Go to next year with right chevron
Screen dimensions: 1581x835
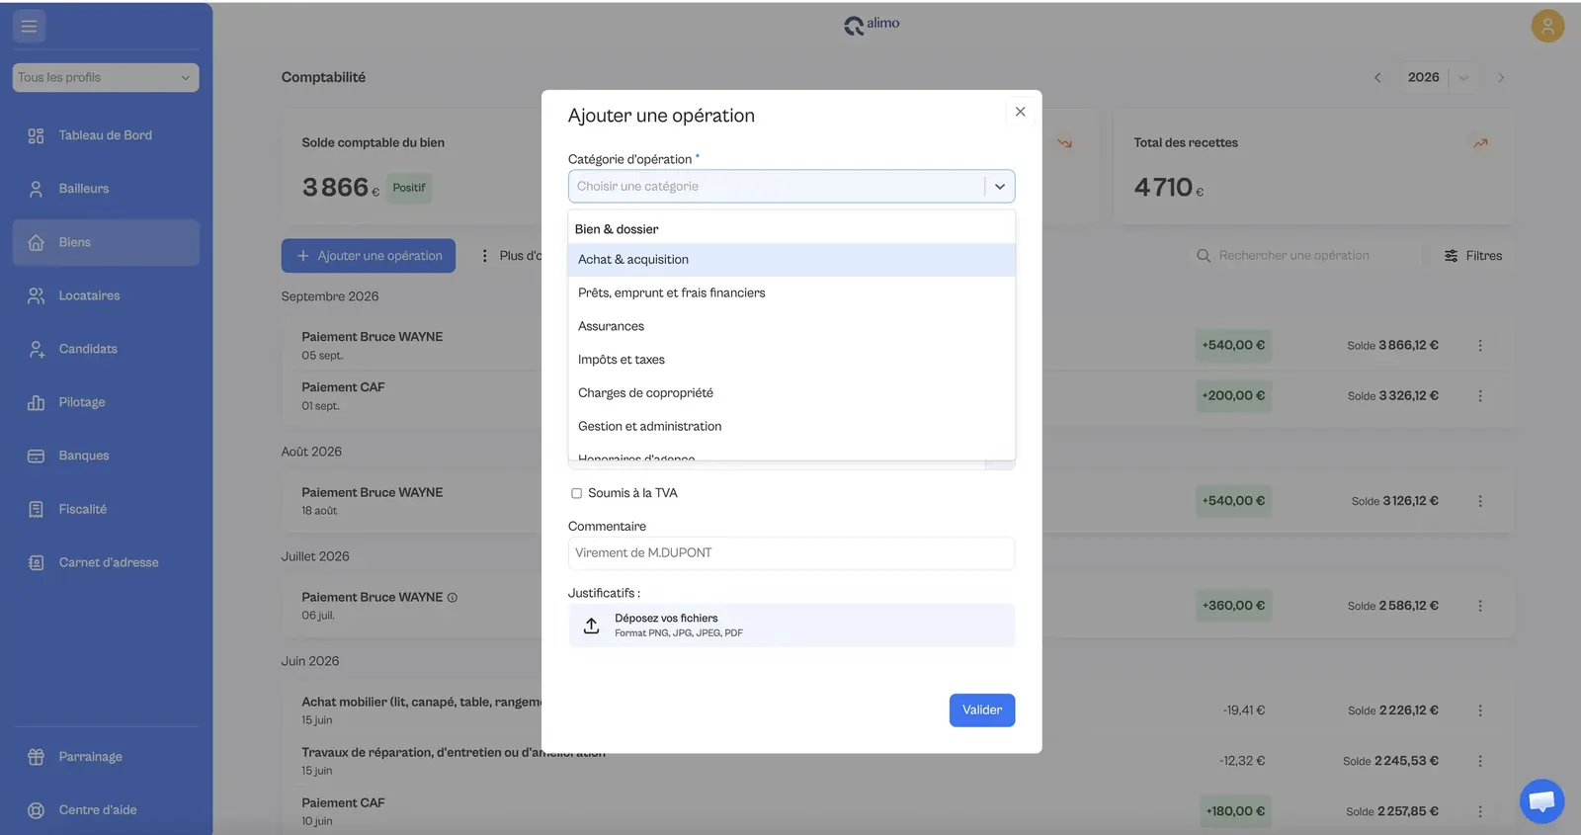click(x=1501, y=77)
